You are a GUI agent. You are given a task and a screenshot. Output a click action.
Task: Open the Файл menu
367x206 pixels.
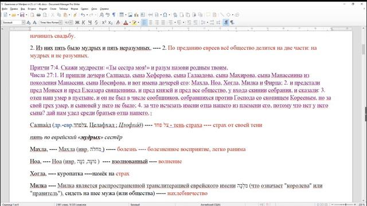click(5, 9)
